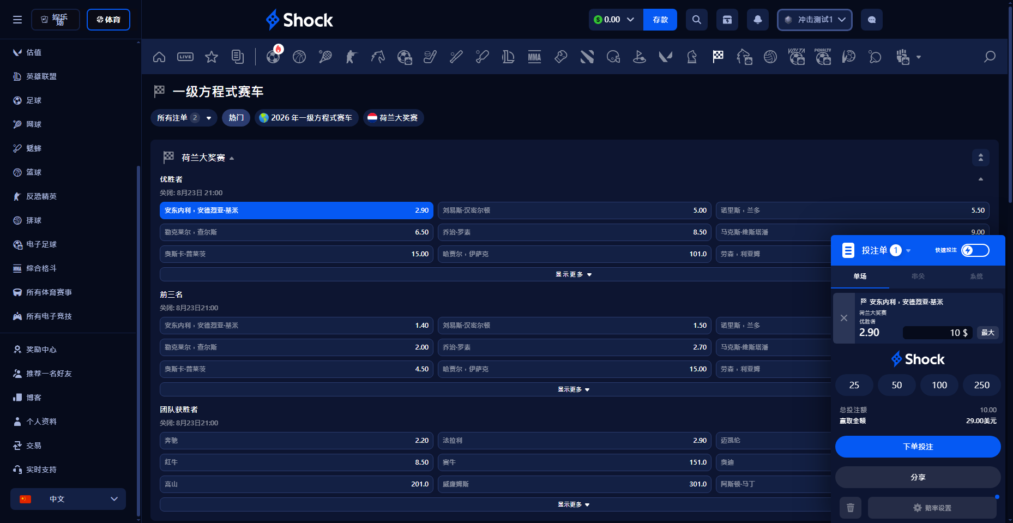
Task: Remove the bet slip selection with X
Action: coord(844,318)
